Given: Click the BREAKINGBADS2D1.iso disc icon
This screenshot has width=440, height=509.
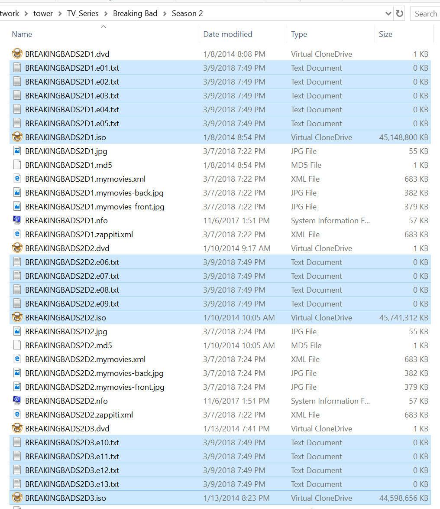Looking at the screenshot, I should coord(17,137).
